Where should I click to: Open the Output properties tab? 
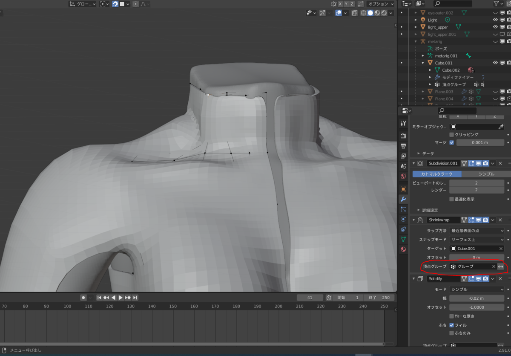(403, 146)
